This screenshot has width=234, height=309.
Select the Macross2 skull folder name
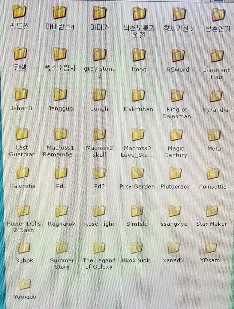[100, 151]
